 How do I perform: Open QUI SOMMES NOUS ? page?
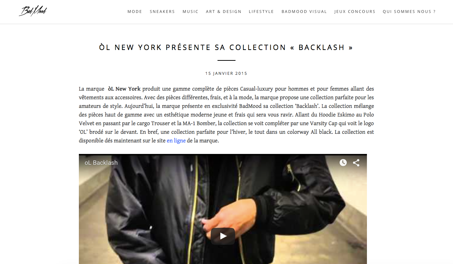pyautogui.click(x=409, y=12)
